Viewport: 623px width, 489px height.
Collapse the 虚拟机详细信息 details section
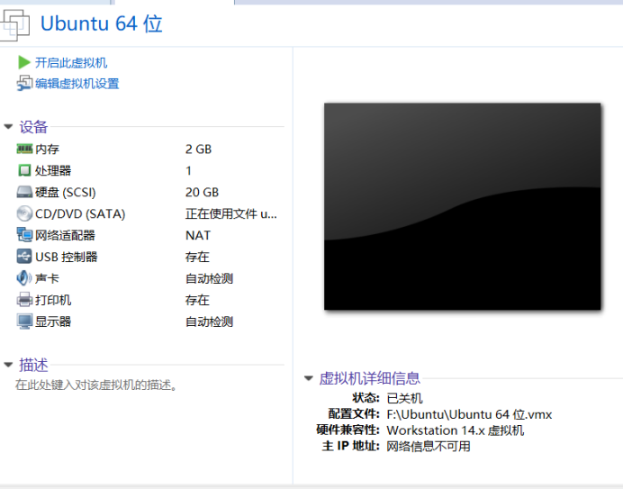[309, 378]
